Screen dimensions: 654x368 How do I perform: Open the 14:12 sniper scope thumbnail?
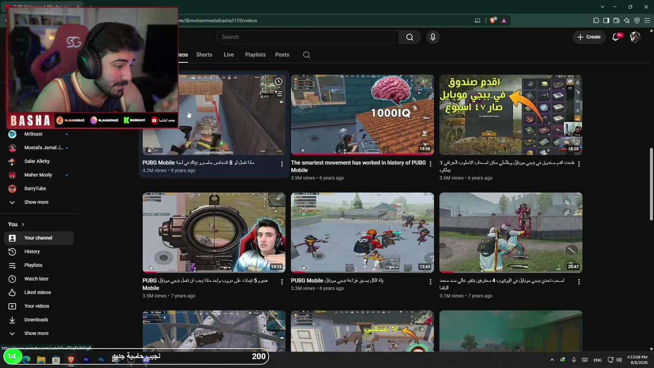[214, 233]
